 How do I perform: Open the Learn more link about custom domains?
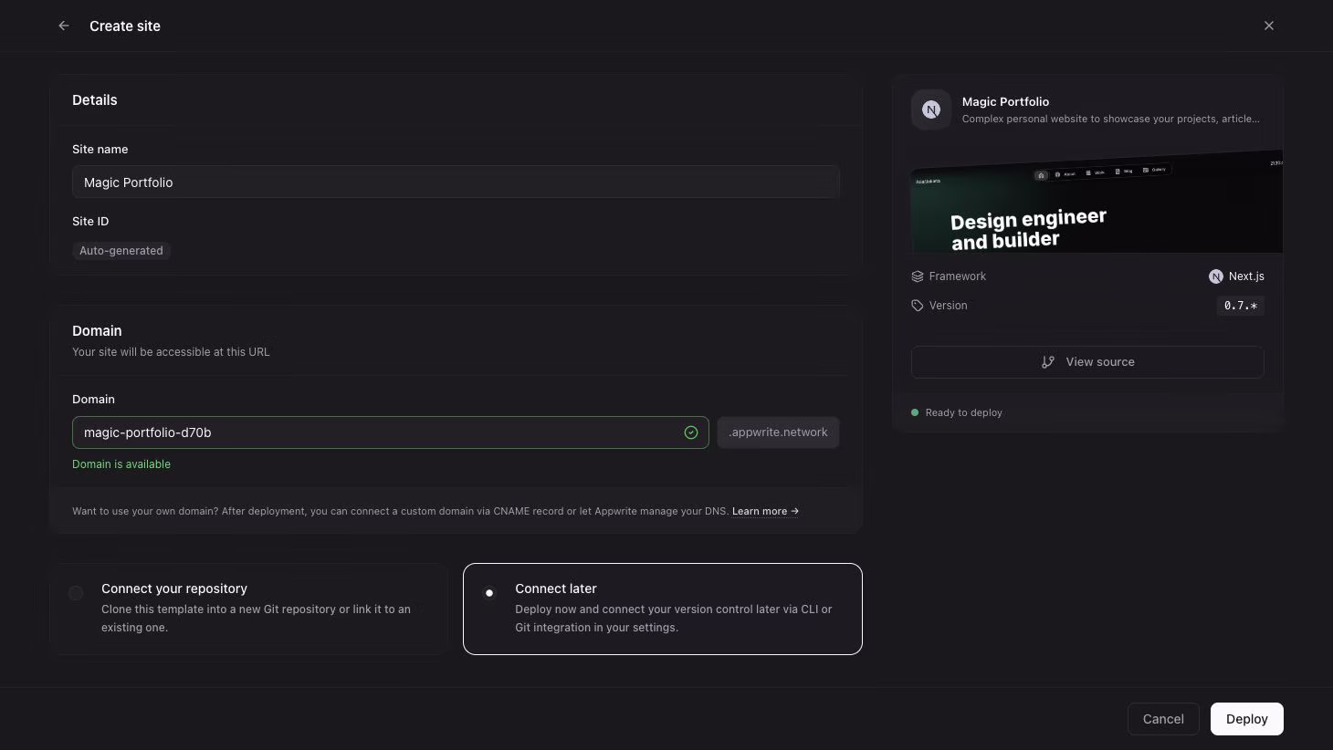pos(765,511)
